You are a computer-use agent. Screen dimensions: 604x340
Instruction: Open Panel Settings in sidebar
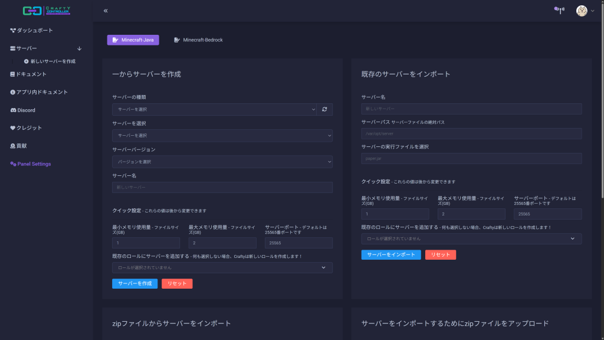pyautogui.click(x=34, y=164)
